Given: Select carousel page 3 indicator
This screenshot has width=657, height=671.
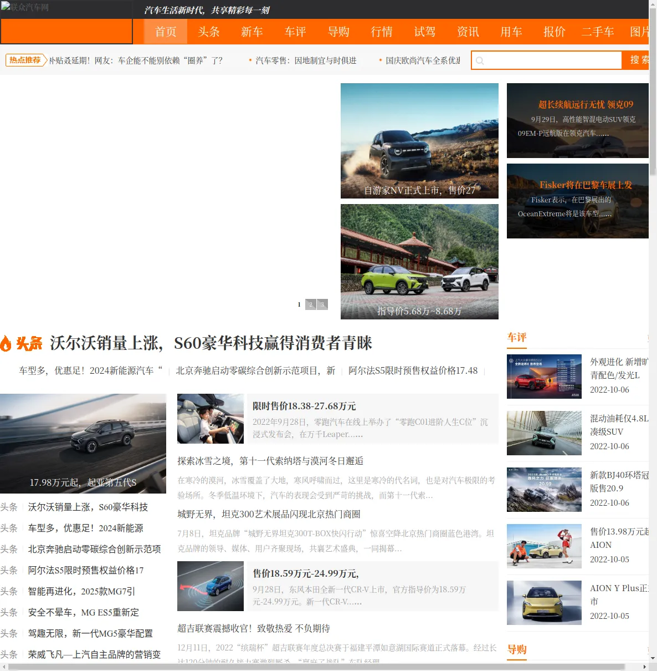Looking at the screenshot, I should (x=322, y=304).
